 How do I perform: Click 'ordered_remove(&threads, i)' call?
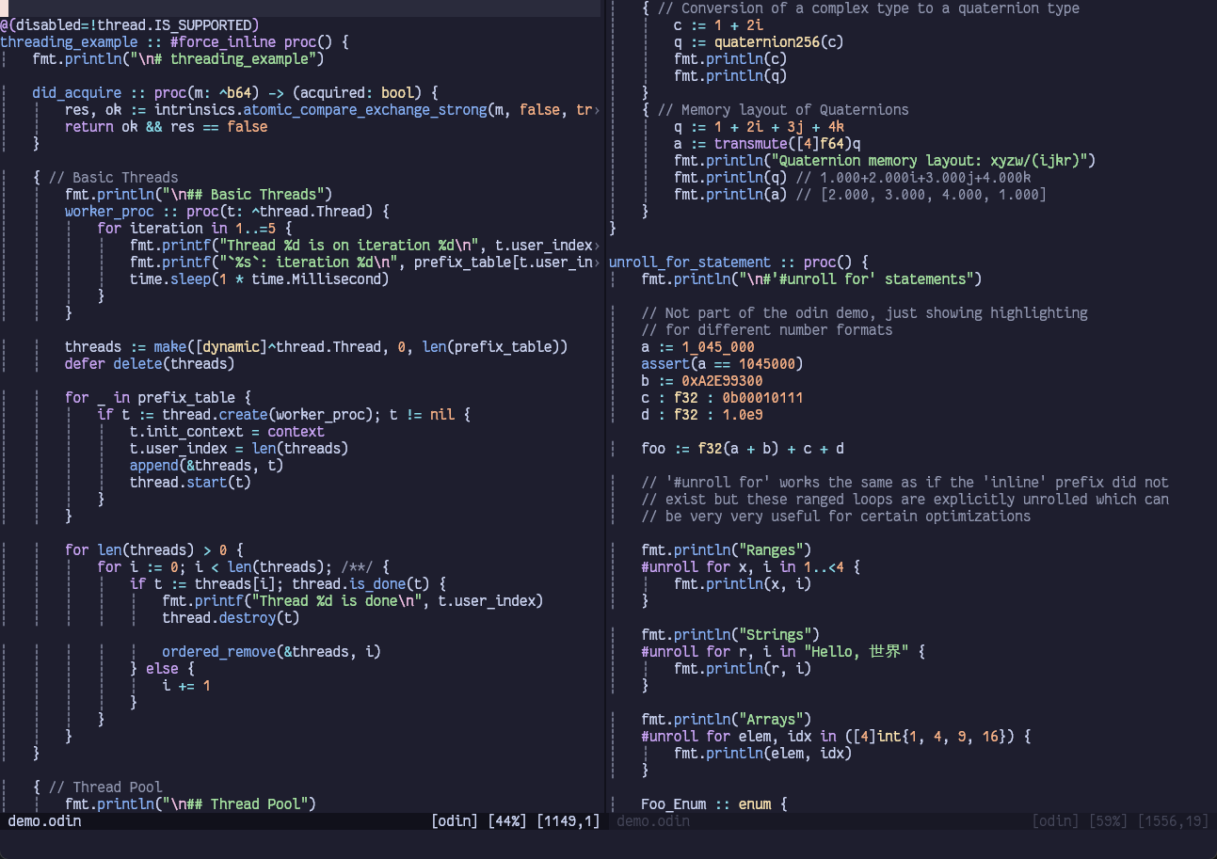[271, 652]
